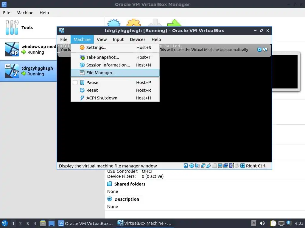The image size is (305, 228).
Task: Toggle the Pause checkbox in the Machine menu
Action: pos(75,83)
